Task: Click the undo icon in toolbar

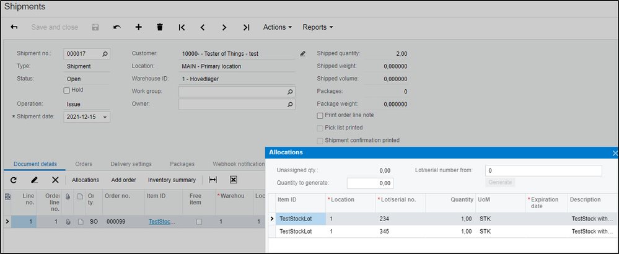Action: coord(117,27)
